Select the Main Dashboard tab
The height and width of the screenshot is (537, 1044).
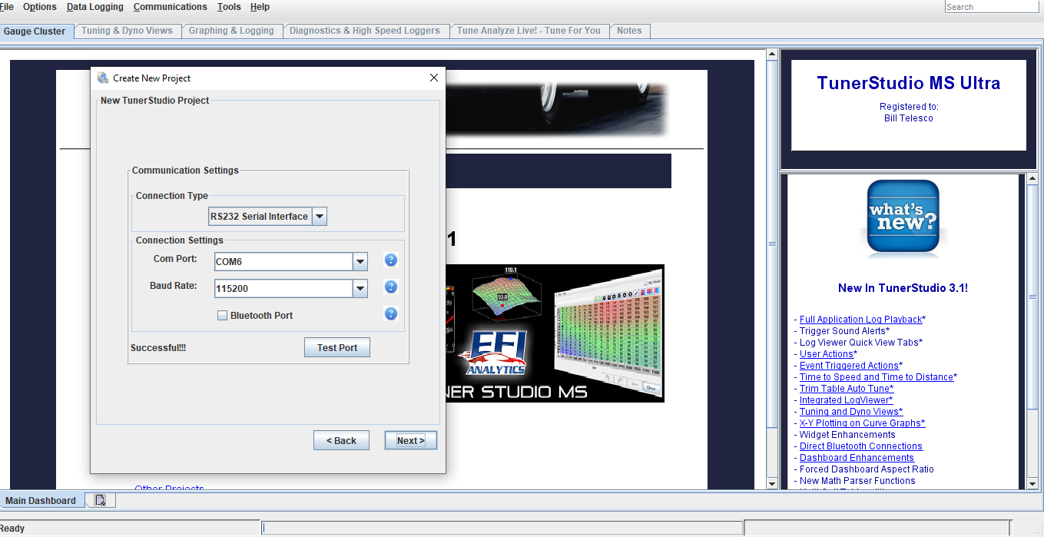(41, 501)
